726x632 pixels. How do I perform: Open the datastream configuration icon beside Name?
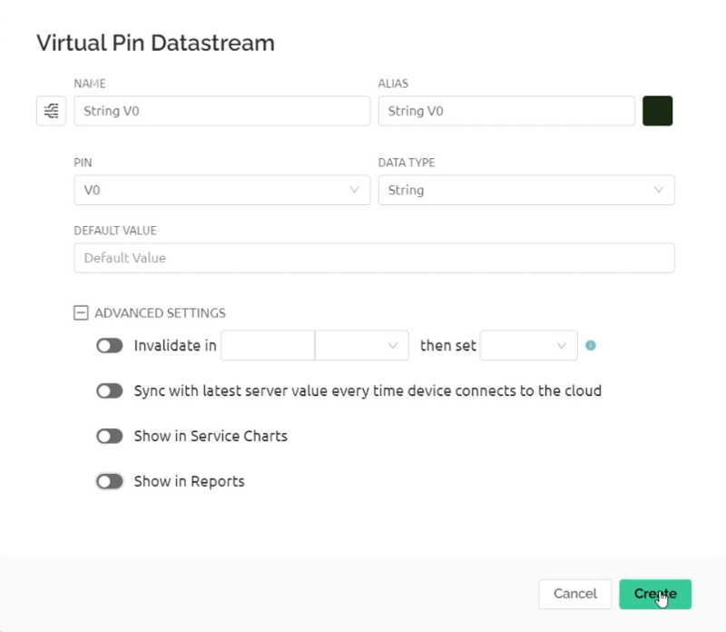[50, 110]
